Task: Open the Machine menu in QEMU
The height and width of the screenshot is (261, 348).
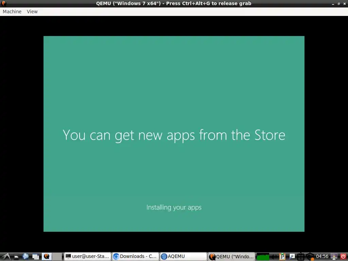Action: (x=12, y=12)
